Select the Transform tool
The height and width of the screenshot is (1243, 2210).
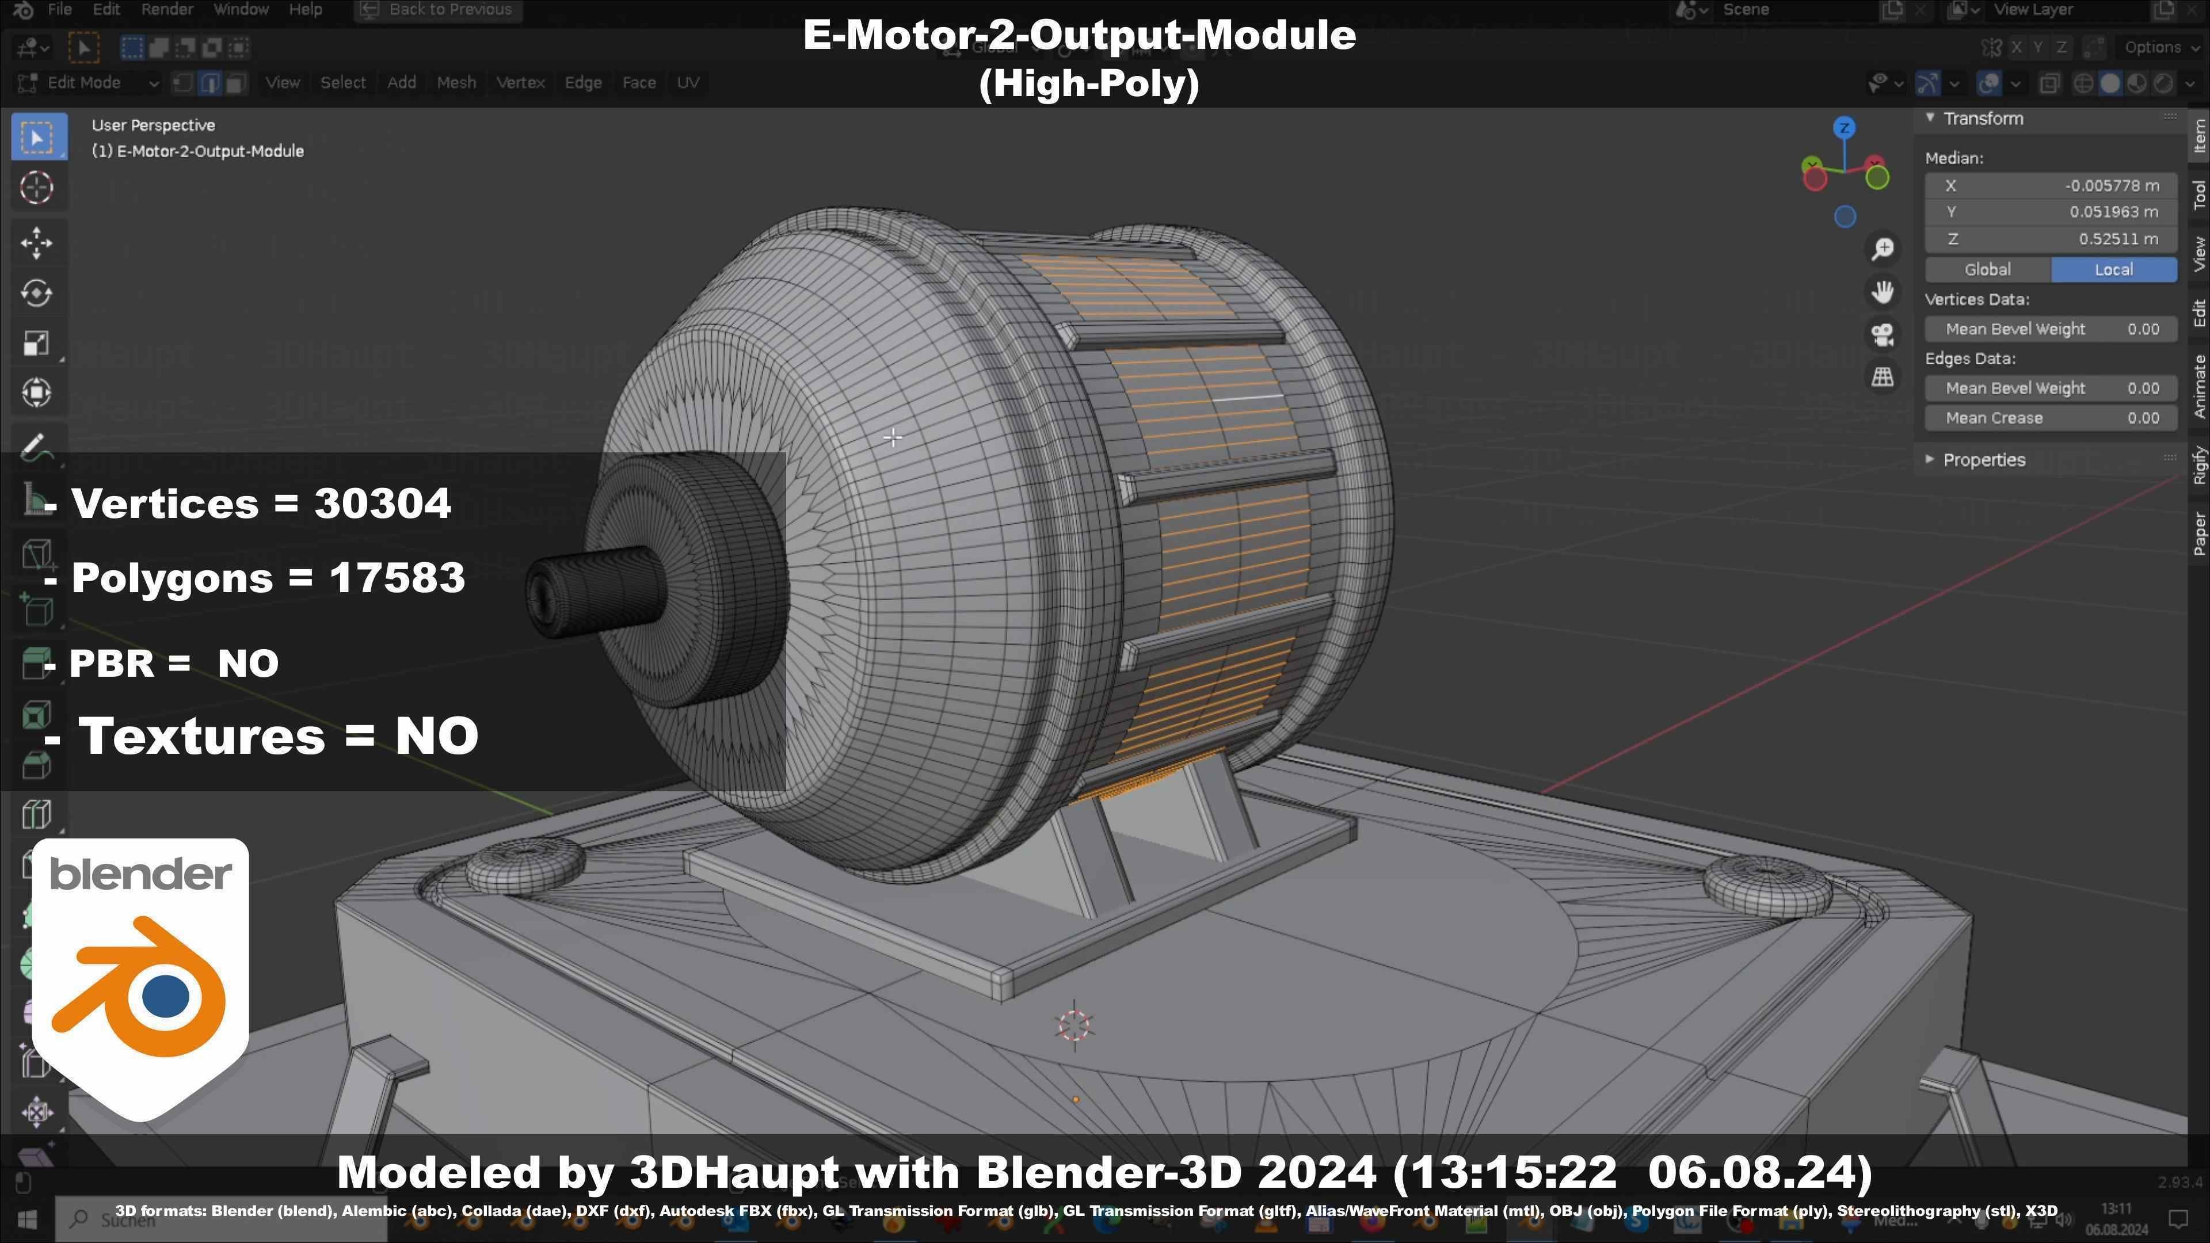click(36, 392)
